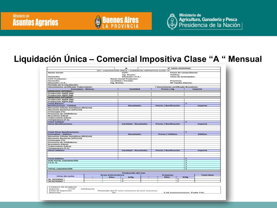Click the class letter 'A' box on the form
This screenshot has width=277, height=208.
[126, 68]
